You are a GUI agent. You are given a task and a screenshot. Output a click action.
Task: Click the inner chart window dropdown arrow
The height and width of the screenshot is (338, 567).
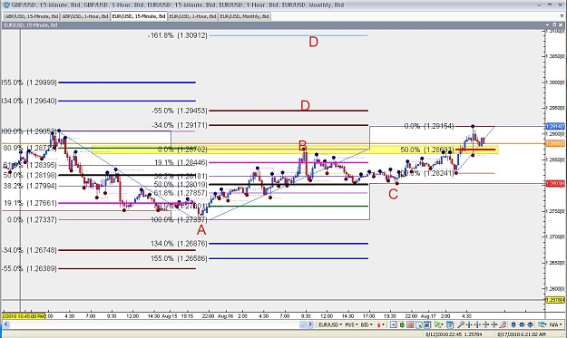tap(547, 24)
